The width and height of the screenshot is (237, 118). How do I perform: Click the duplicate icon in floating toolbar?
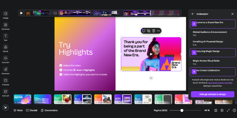pos(149,31)
